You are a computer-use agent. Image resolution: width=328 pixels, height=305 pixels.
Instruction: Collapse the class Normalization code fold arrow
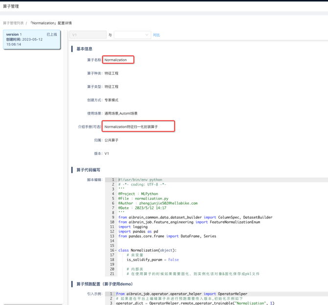[x=116, y=250]
